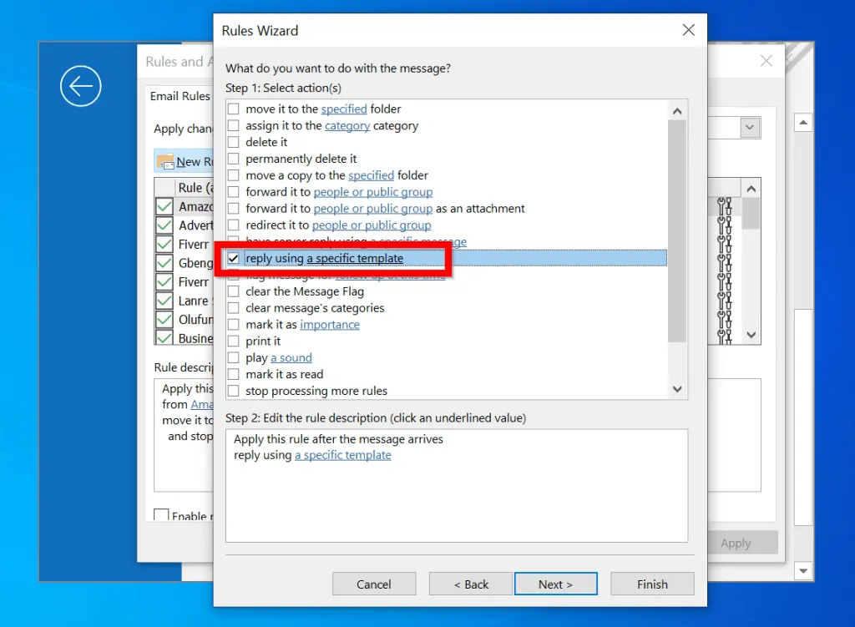Enable the "delete it" action
The image size is (855, 627).
(232, 141)
